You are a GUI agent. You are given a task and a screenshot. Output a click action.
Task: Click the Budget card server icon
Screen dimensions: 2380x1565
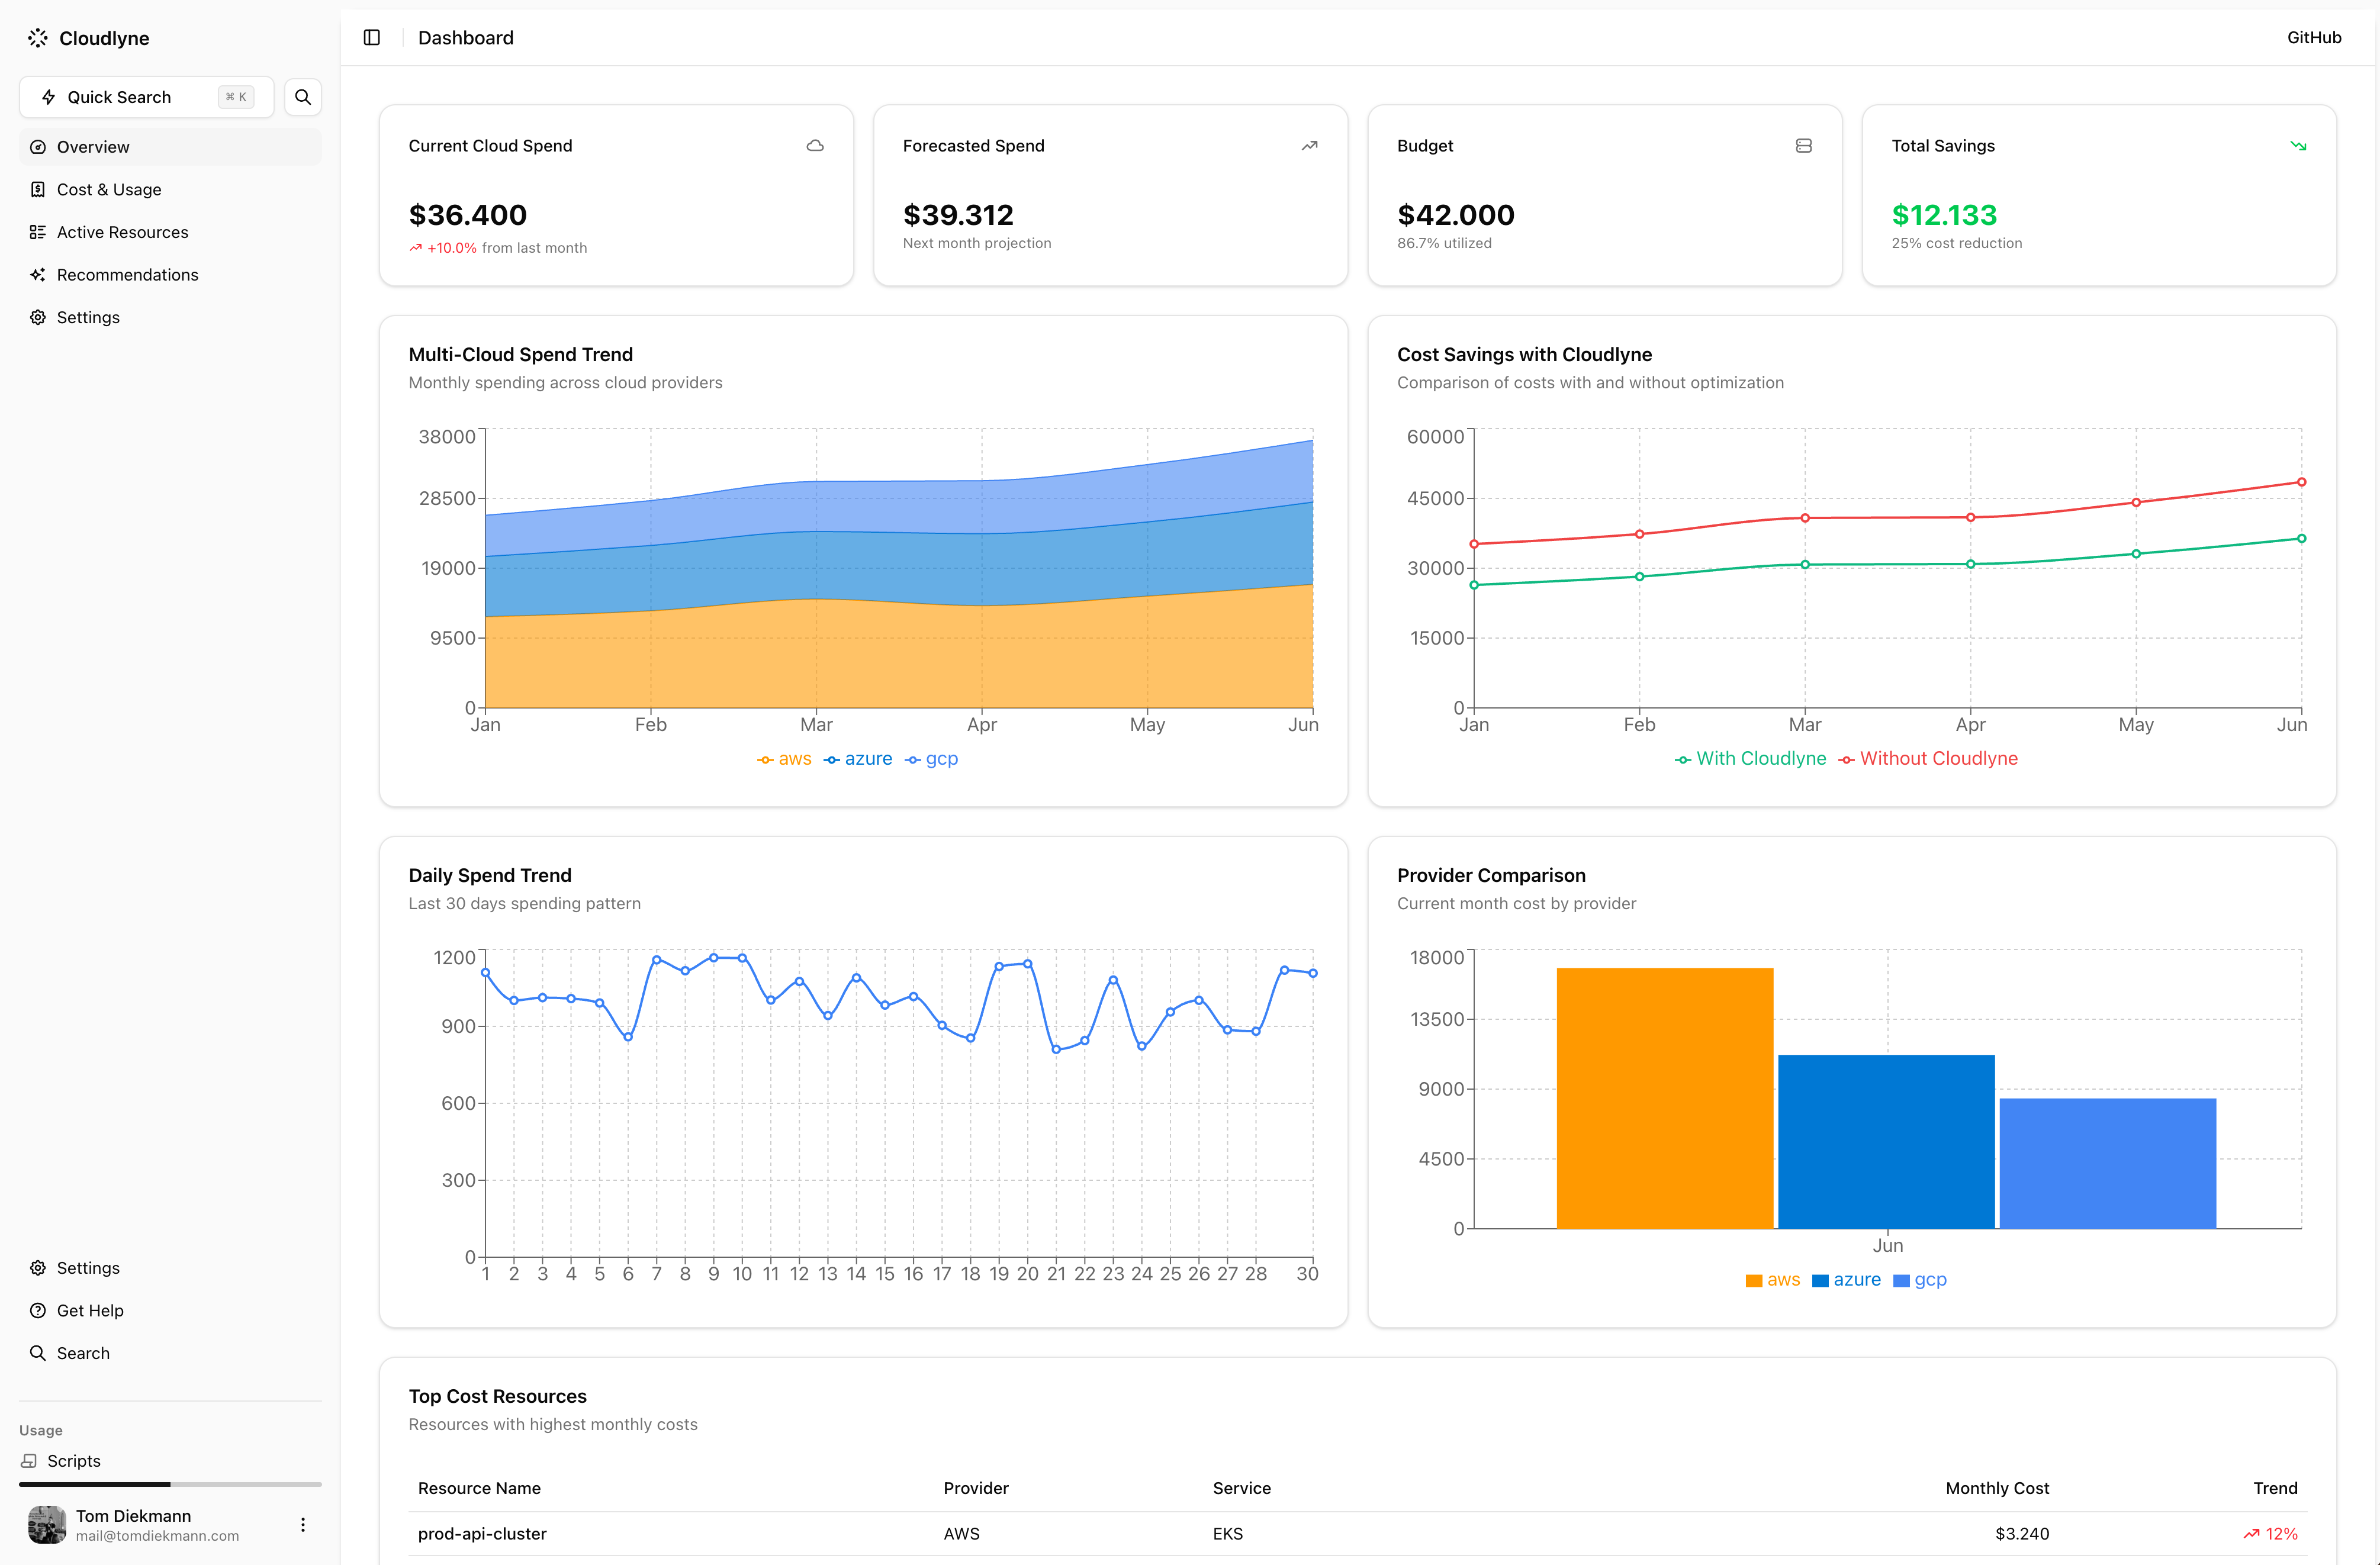1803,146
